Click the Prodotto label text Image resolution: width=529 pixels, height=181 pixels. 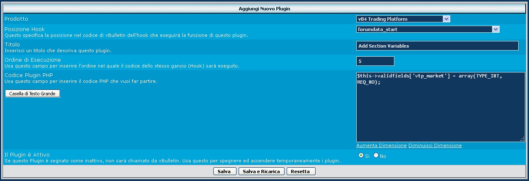tap(17, 19)
